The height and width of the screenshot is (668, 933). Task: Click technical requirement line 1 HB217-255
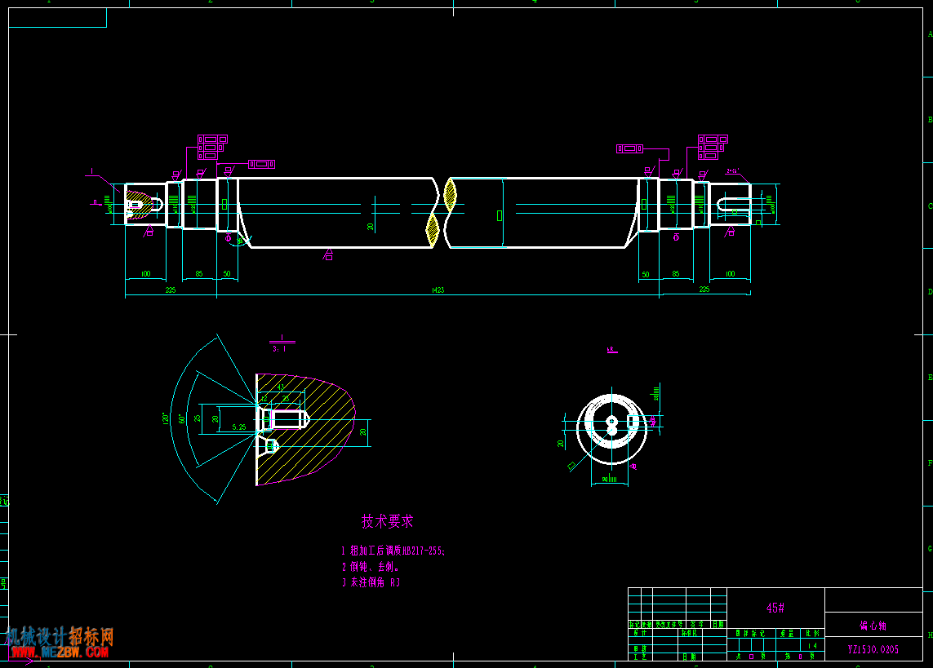pos(393,551)
